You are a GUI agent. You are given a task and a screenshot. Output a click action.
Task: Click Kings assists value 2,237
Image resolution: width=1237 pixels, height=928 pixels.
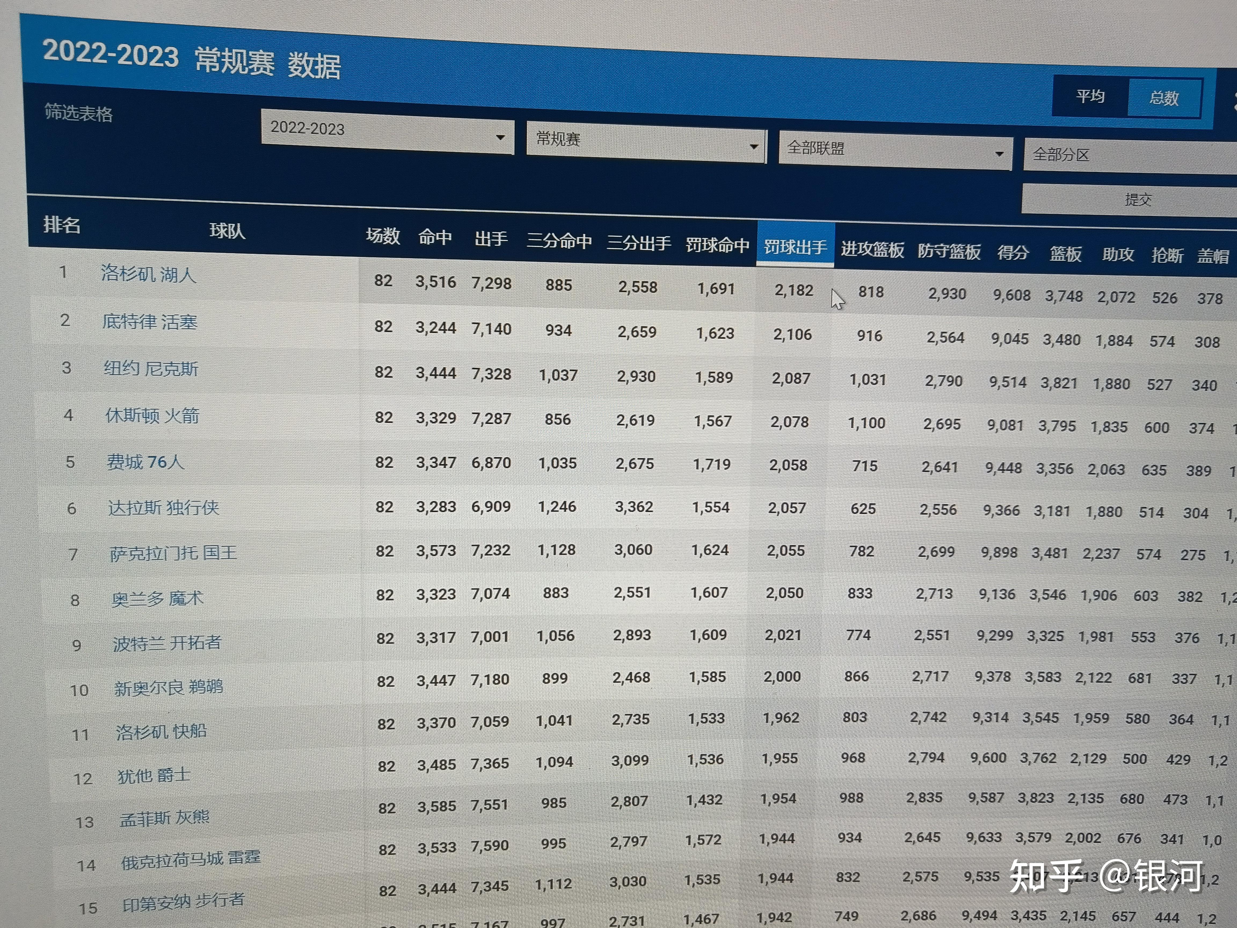[x=1101, y=554]
